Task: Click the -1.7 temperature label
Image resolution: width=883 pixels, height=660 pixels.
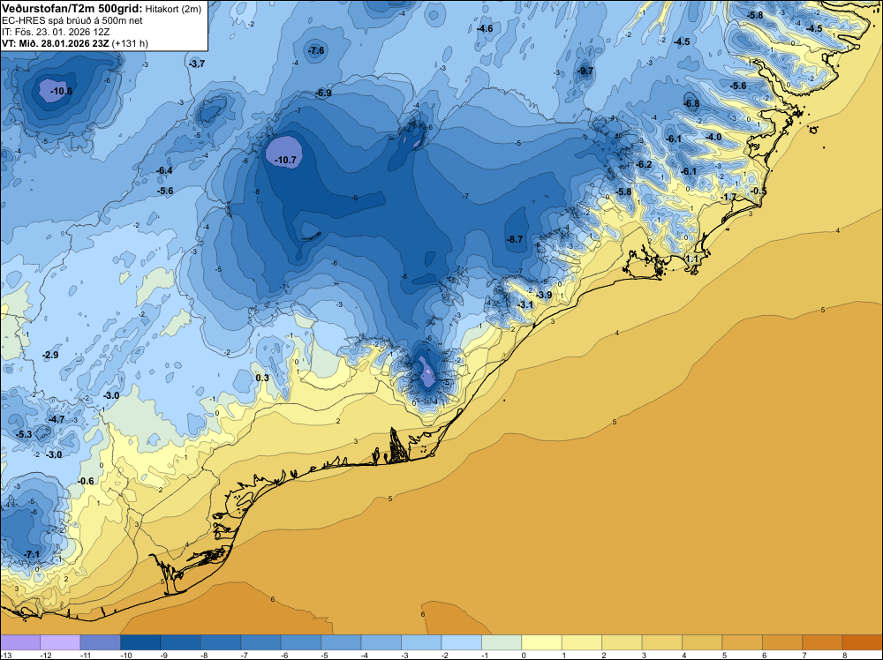Action: 728,197
